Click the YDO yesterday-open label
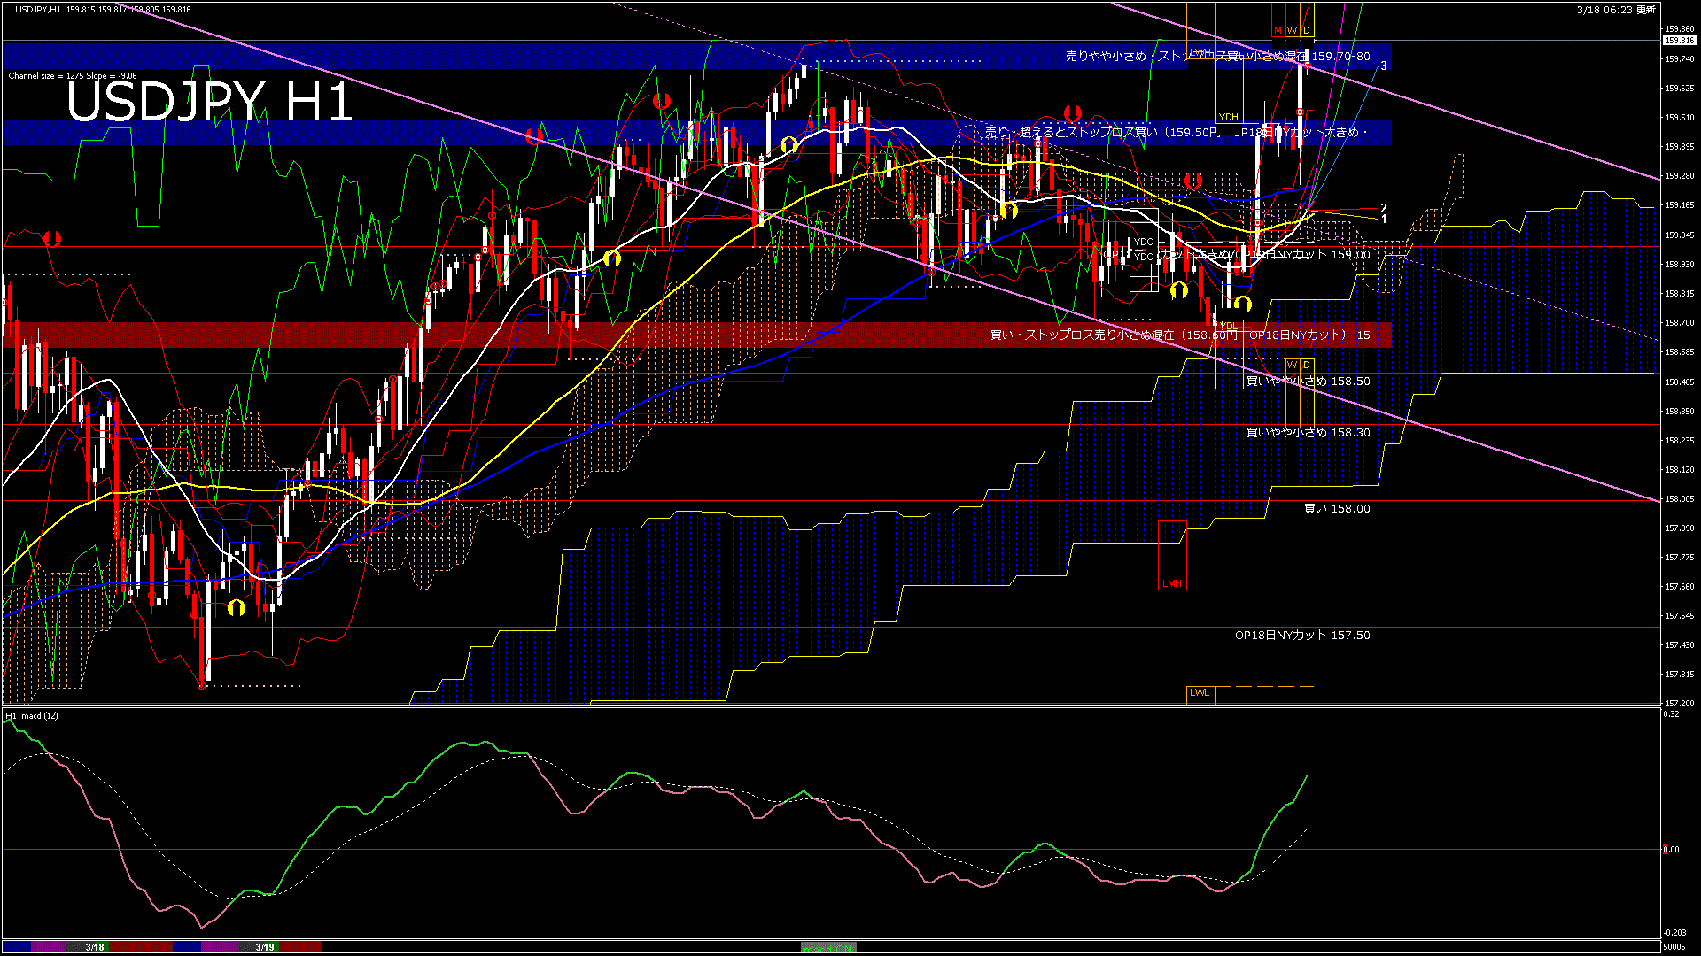Image resolution: width=1701 pixels, height=956 pixels. [1143, 242]
